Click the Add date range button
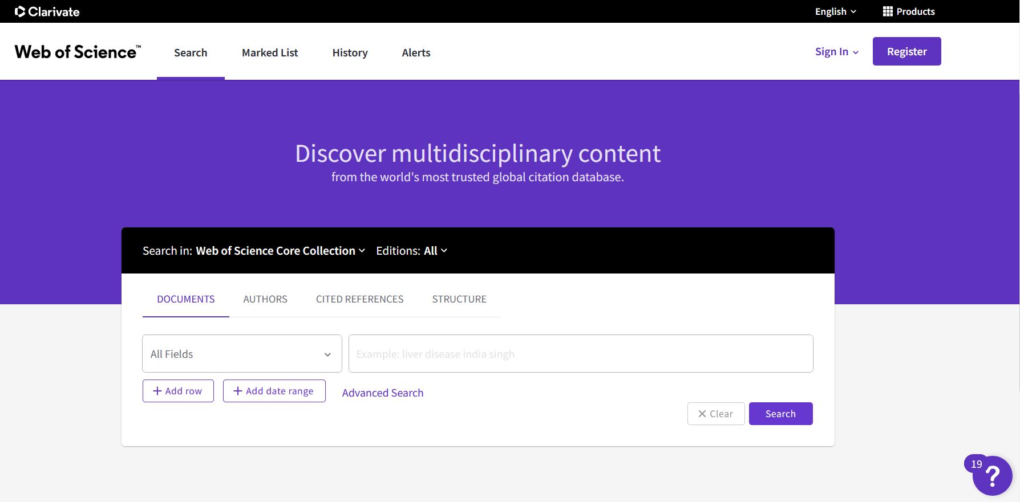This screenshot has width=1020, height=502. coord(274,391)
